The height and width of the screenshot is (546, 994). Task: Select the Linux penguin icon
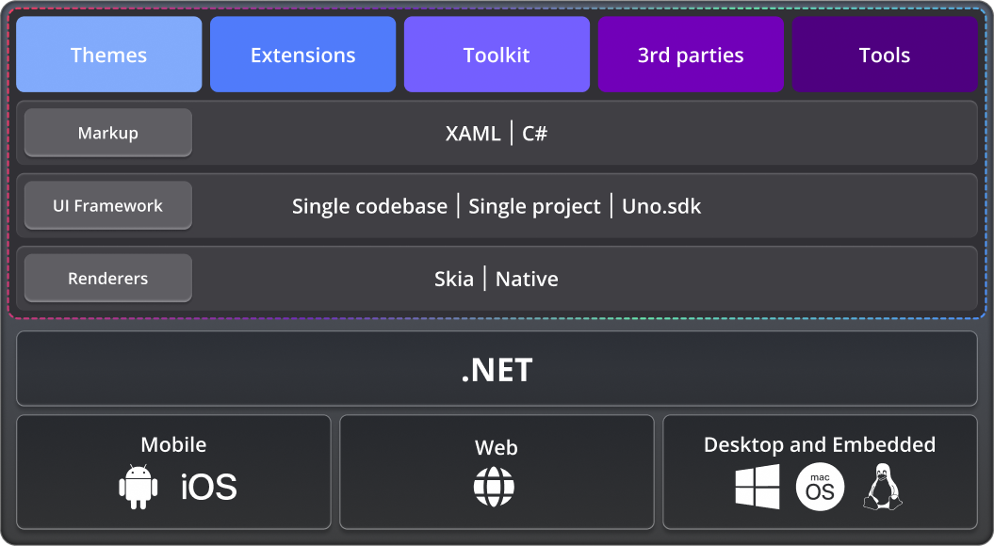(x=882, y=487)
